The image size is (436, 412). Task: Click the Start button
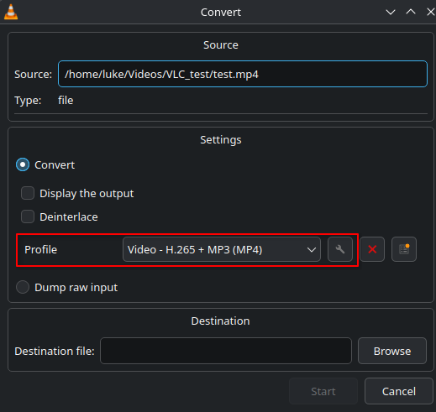point(323,391)
